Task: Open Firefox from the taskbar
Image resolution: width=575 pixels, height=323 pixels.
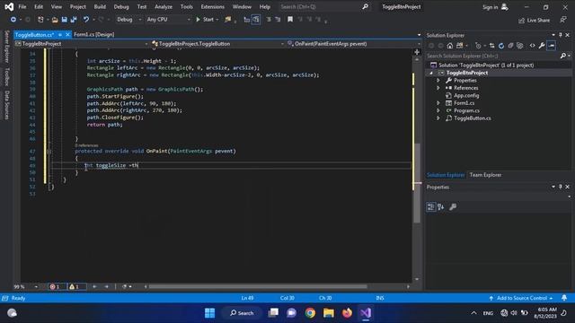Action: click(x=347, y=313)
